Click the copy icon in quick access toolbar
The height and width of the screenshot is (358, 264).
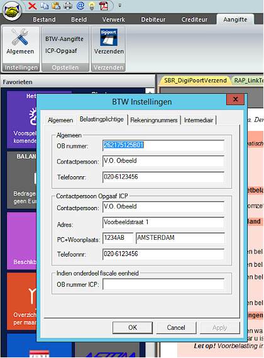[44, 6]
